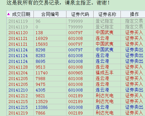
Task: Select contract number 8695
Action: (40, 61)
